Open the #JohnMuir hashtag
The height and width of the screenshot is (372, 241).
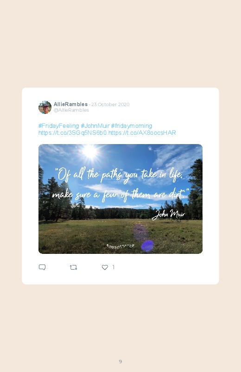(95, 126)
